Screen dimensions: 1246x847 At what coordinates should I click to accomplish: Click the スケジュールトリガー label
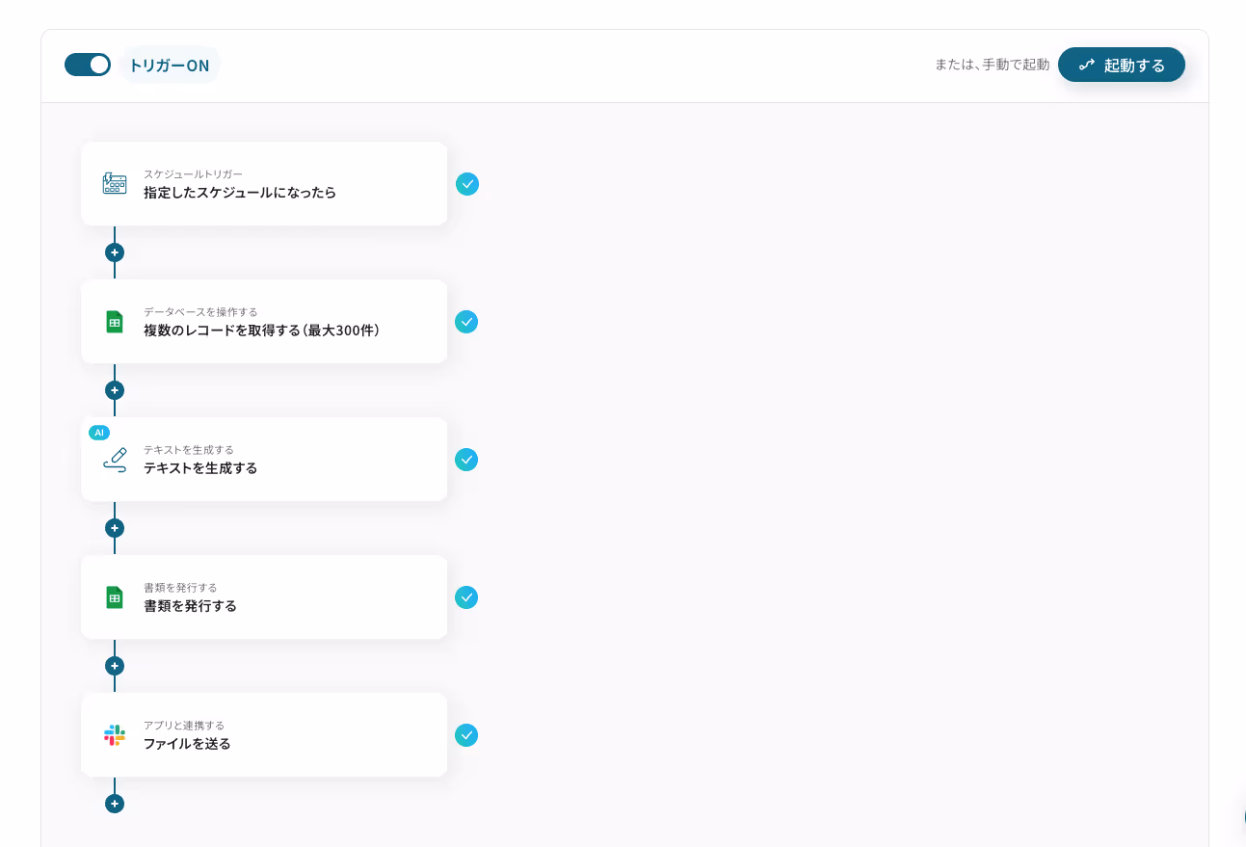point(193,174)
